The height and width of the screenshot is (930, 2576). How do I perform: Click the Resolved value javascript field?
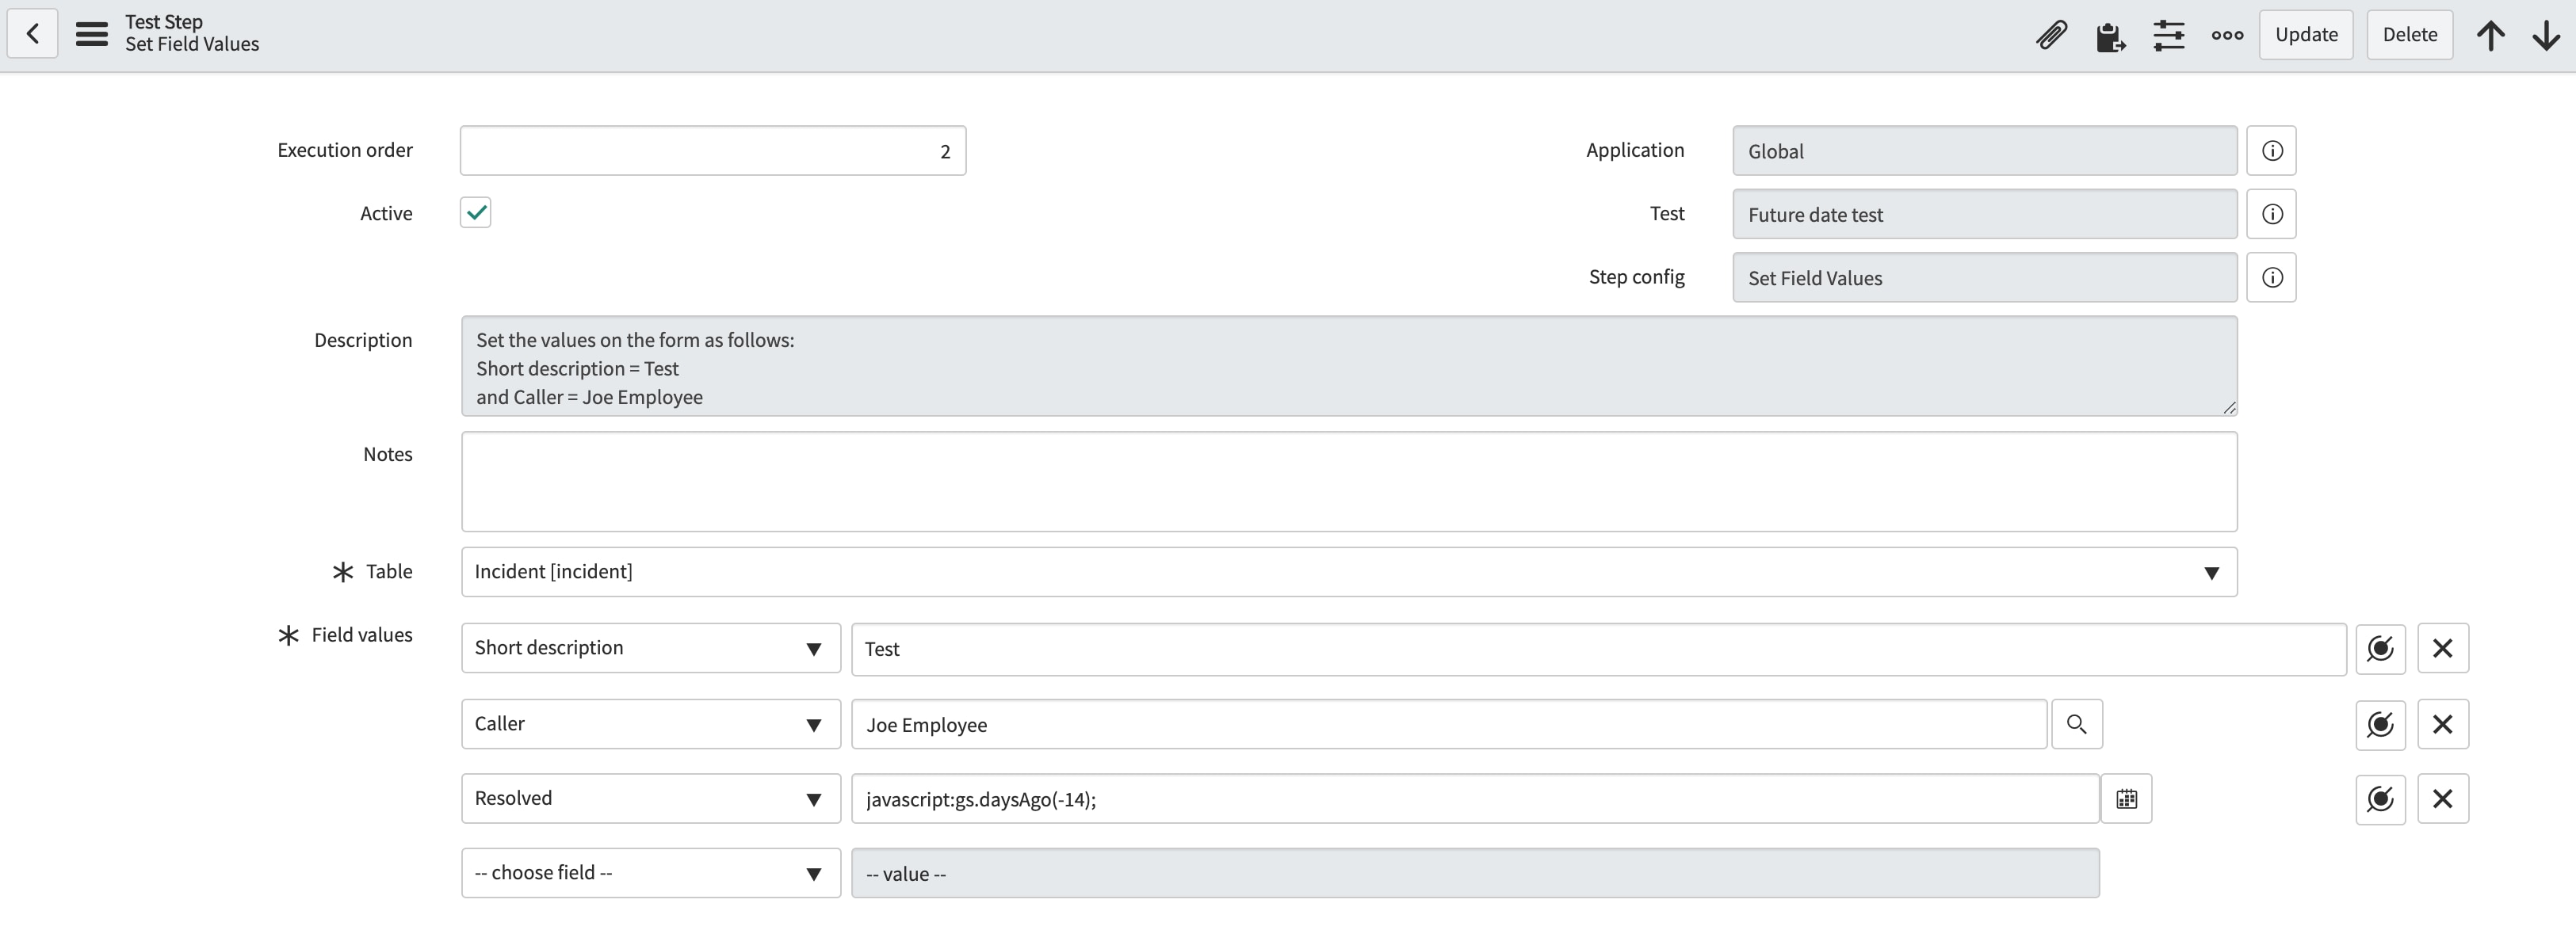1475,799
